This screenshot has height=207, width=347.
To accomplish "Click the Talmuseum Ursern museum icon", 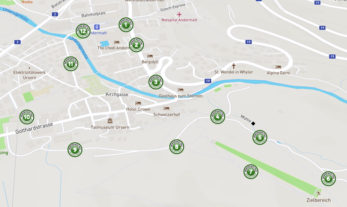I will pos(110,121).
